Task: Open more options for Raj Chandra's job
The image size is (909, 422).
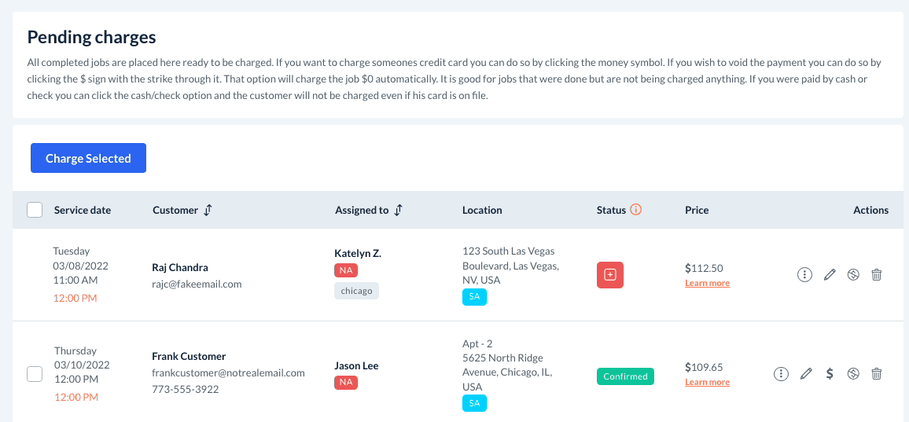Action: [x=804, y=275]
